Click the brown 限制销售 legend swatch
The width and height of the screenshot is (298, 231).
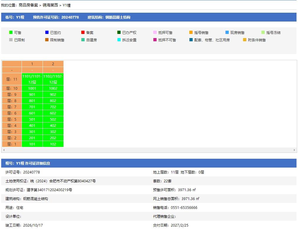pyautogui.click(x=47, y=40)
